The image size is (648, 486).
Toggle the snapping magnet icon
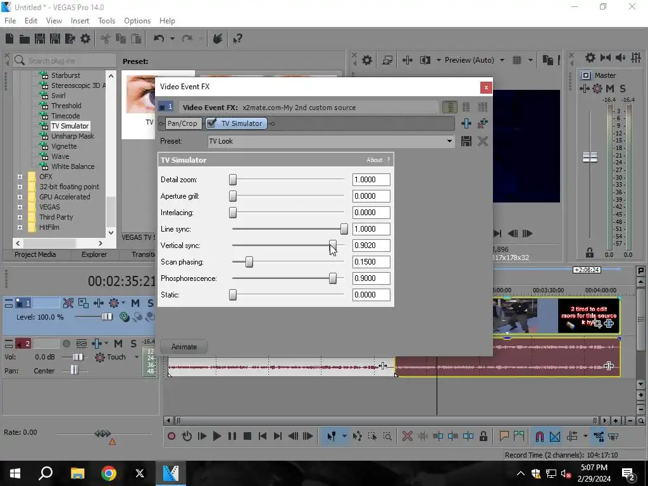point(540,436)
